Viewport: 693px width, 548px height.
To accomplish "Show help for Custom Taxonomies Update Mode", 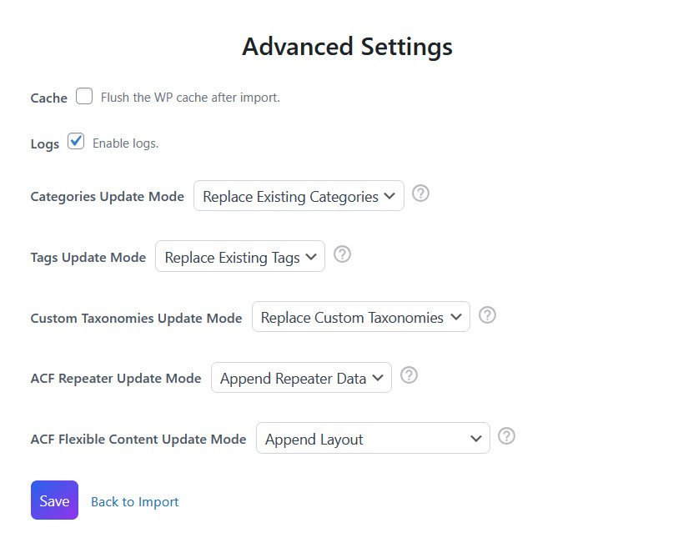I will pyautogui.click(x=488, y=315).
